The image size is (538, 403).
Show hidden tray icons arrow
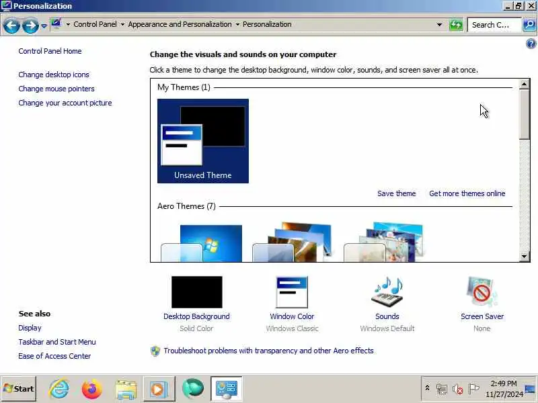tap(428, 388)
